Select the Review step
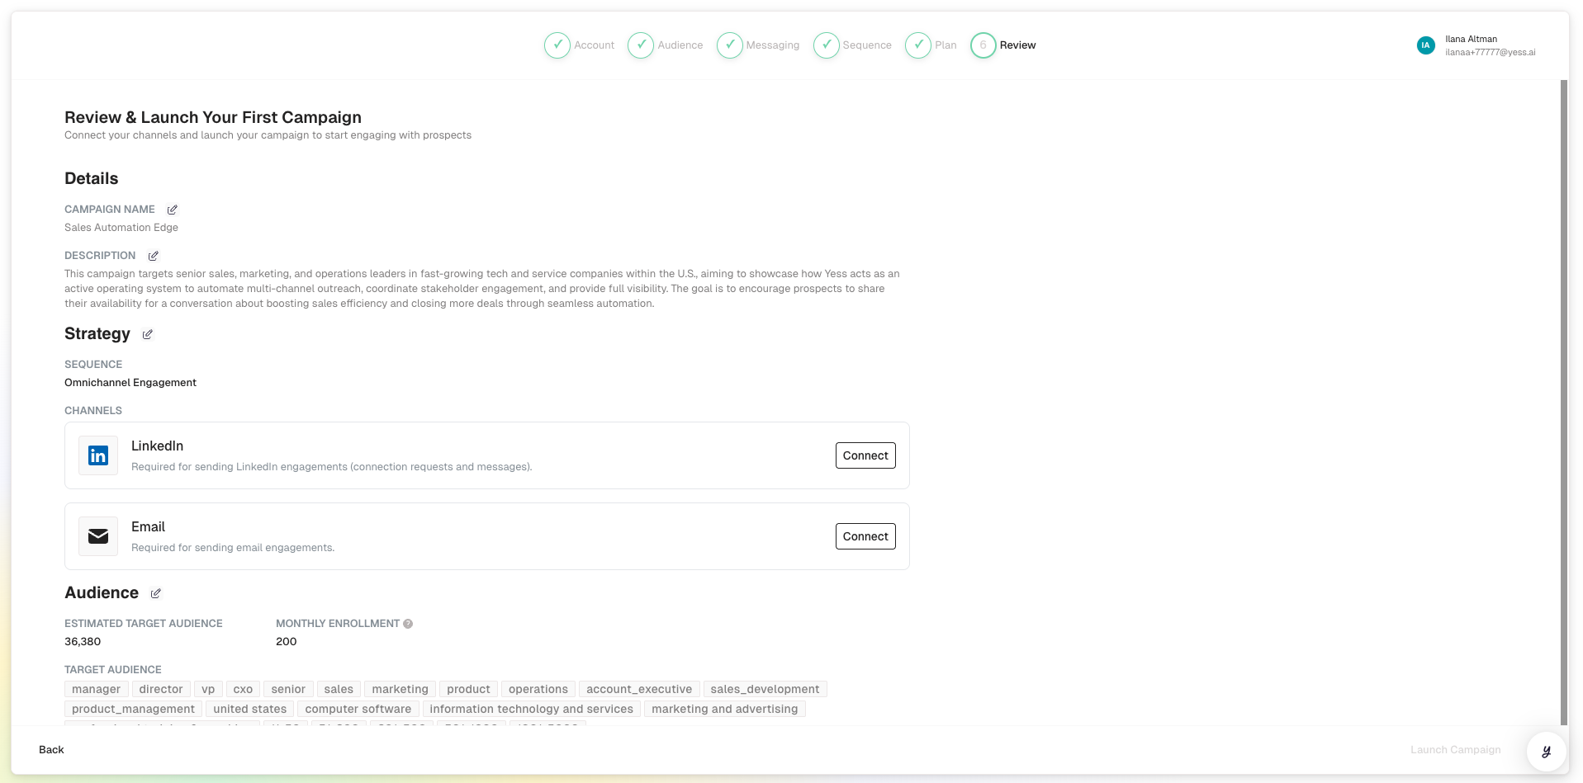 [1003, 45]
